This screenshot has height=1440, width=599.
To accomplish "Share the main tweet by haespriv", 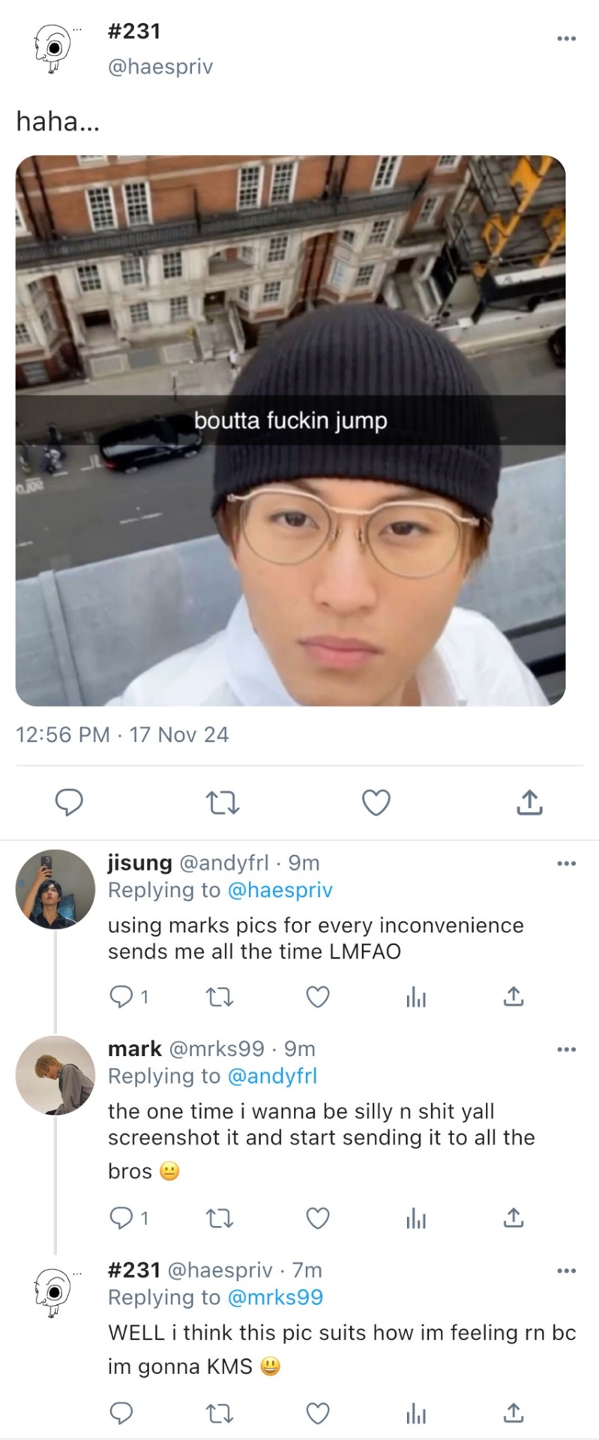I will [529, 802].
